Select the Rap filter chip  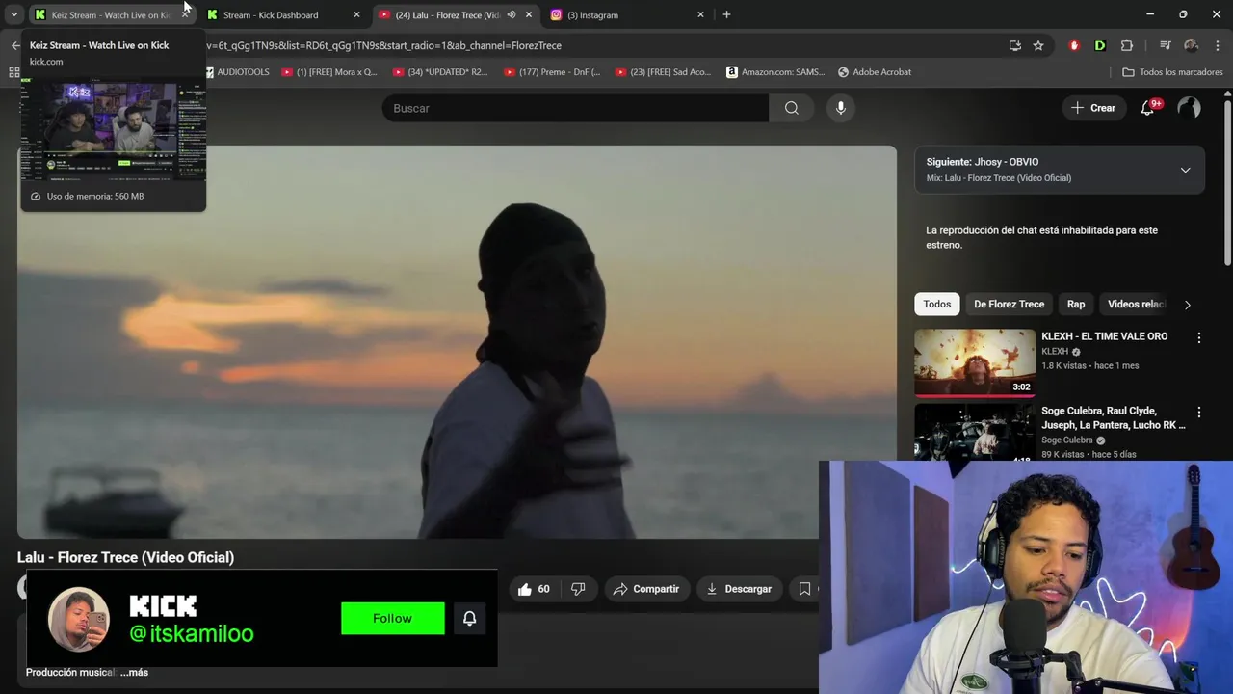point(1076,304)
